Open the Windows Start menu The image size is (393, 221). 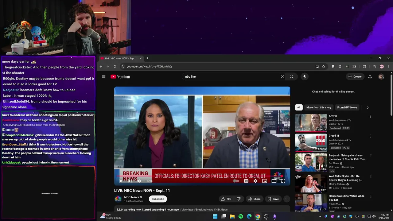(215, 216)
